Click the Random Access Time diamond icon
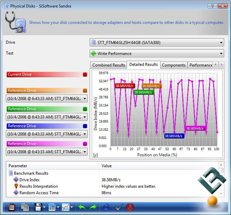Screen dimensions: 231x215 16,192
